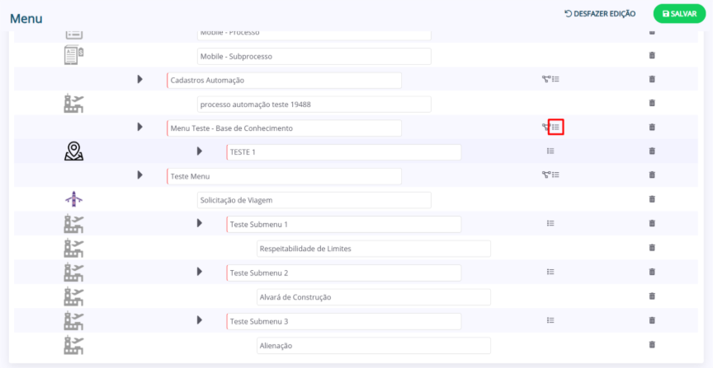
Task: Edit the Teste Submenu 1 field
Action: [x=344, y=224]
